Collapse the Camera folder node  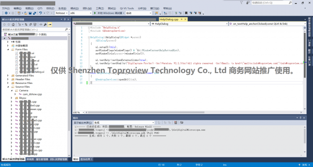12,90
